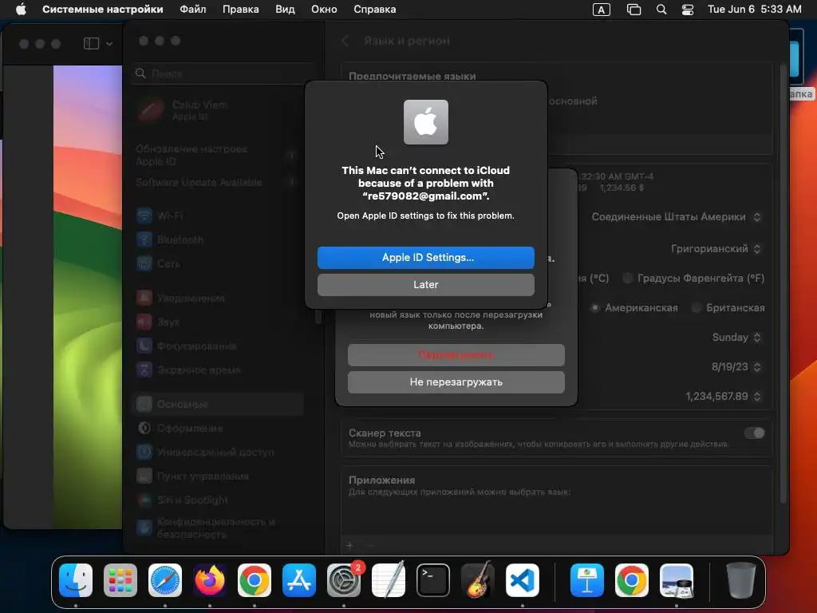Viewport: 817px width, 613px height.
Task: Click the menu bar date and time
Action: pyautogui.click(x=755, y=10)
